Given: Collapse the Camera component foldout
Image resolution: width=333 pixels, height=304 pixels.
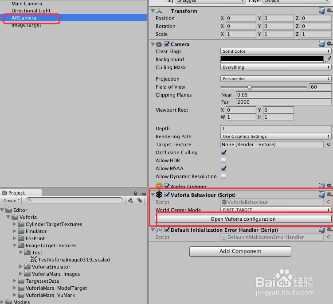Looking at the screenshot, I should click(153, 44).
